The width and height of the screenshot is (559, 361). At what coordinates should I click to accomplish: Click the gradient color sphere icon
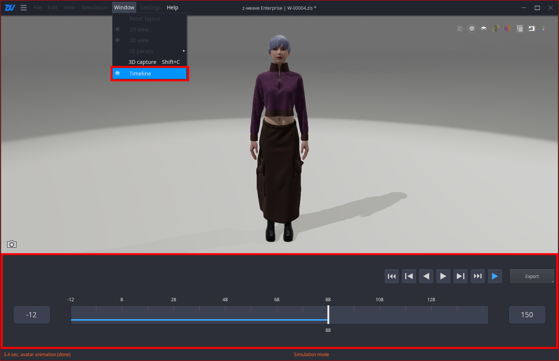[507, 28]
